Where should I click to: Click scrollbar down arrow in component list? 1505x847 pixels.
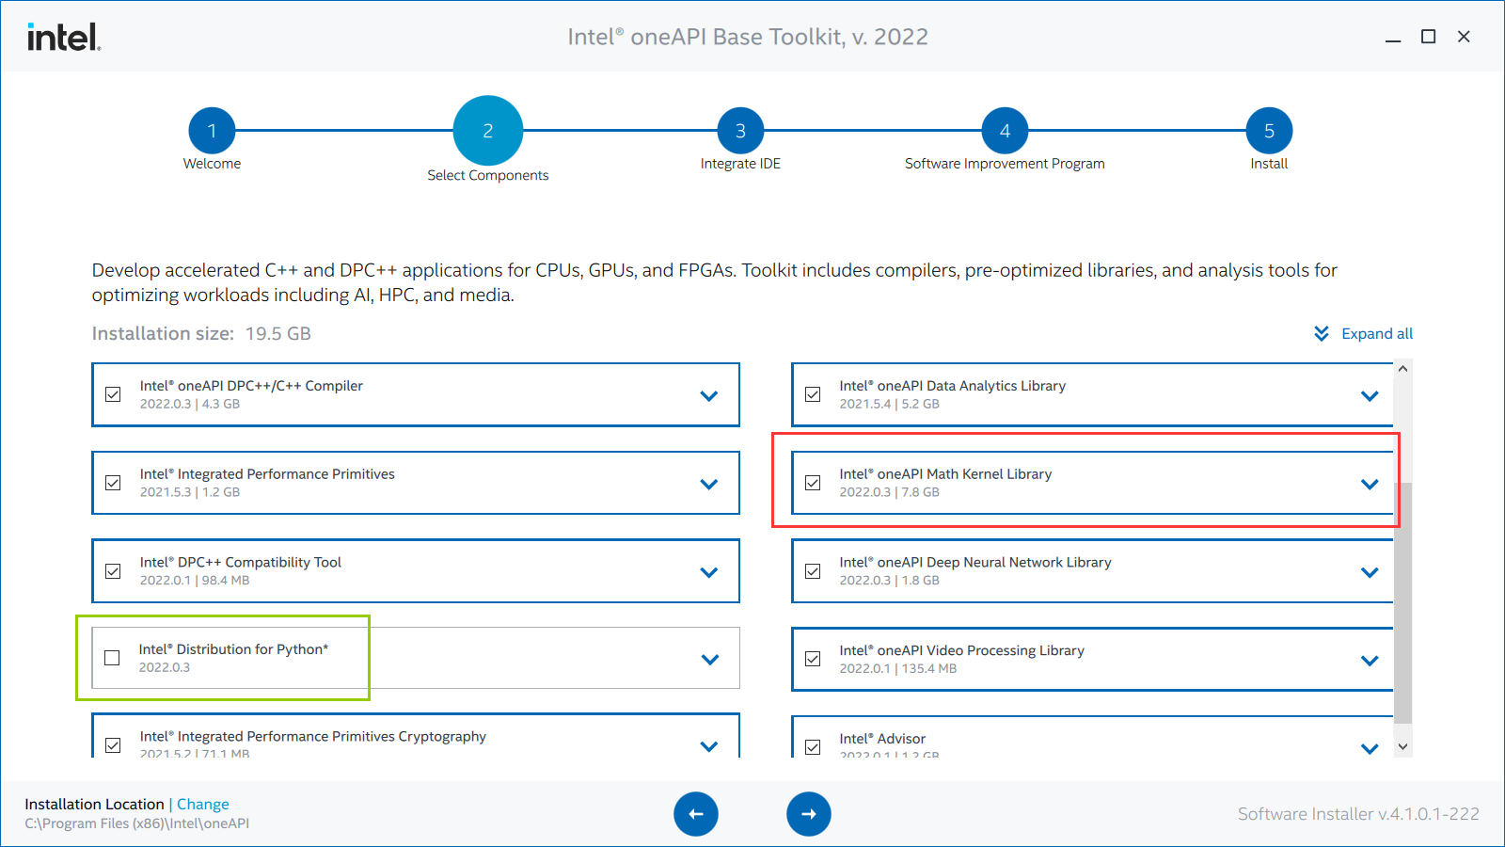tap(1402, 747)
